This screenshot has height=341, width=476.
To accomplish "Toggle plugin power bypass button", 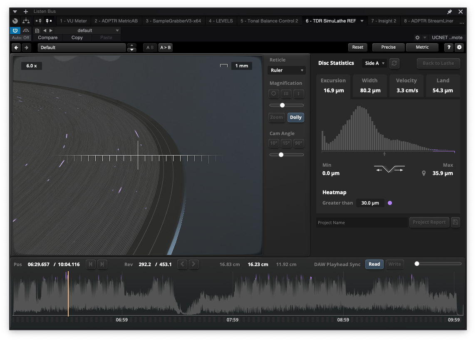I will pos(15,30).
